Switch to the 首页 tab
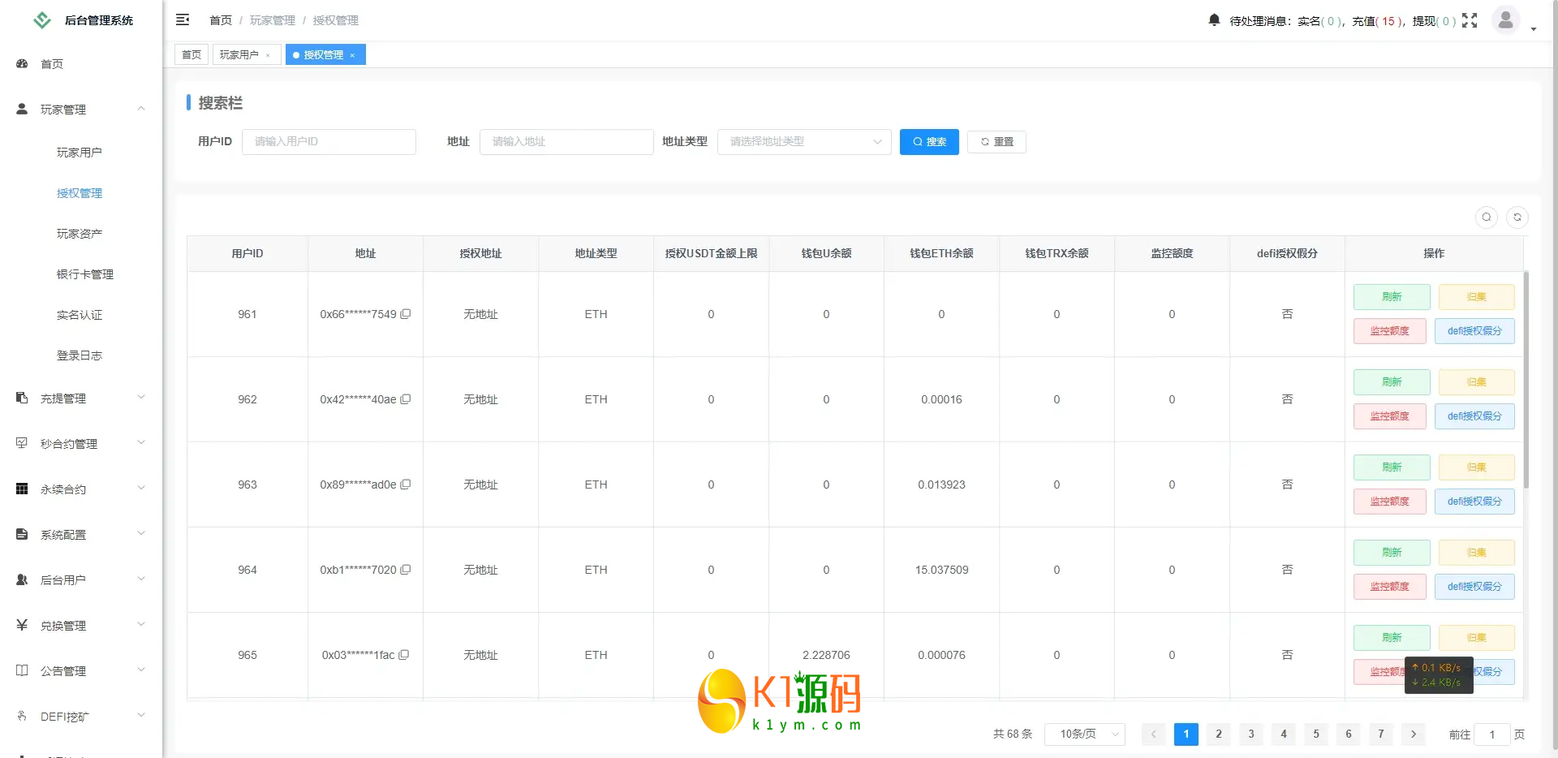 click(x=192, y=55)
